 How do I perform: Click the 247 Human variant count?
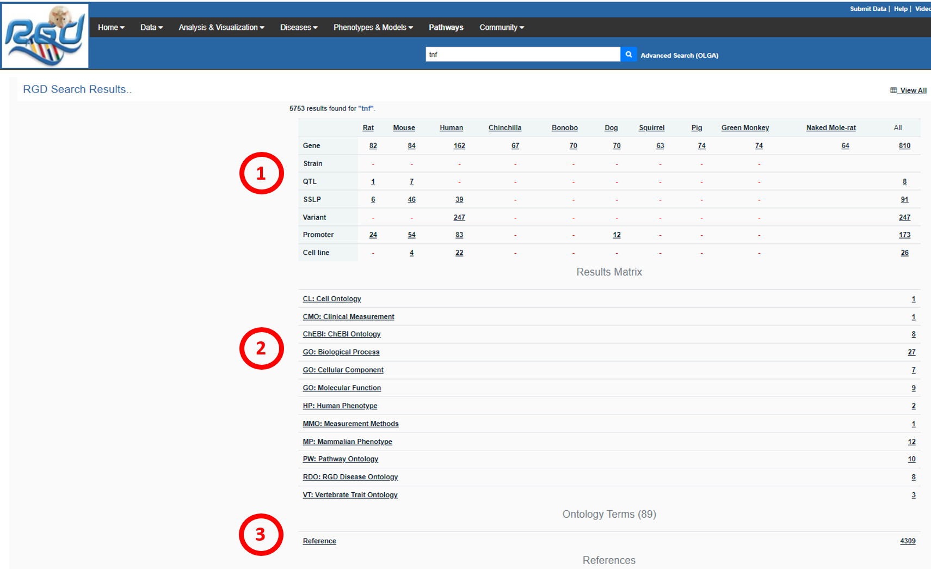click(x=459, y=217)
